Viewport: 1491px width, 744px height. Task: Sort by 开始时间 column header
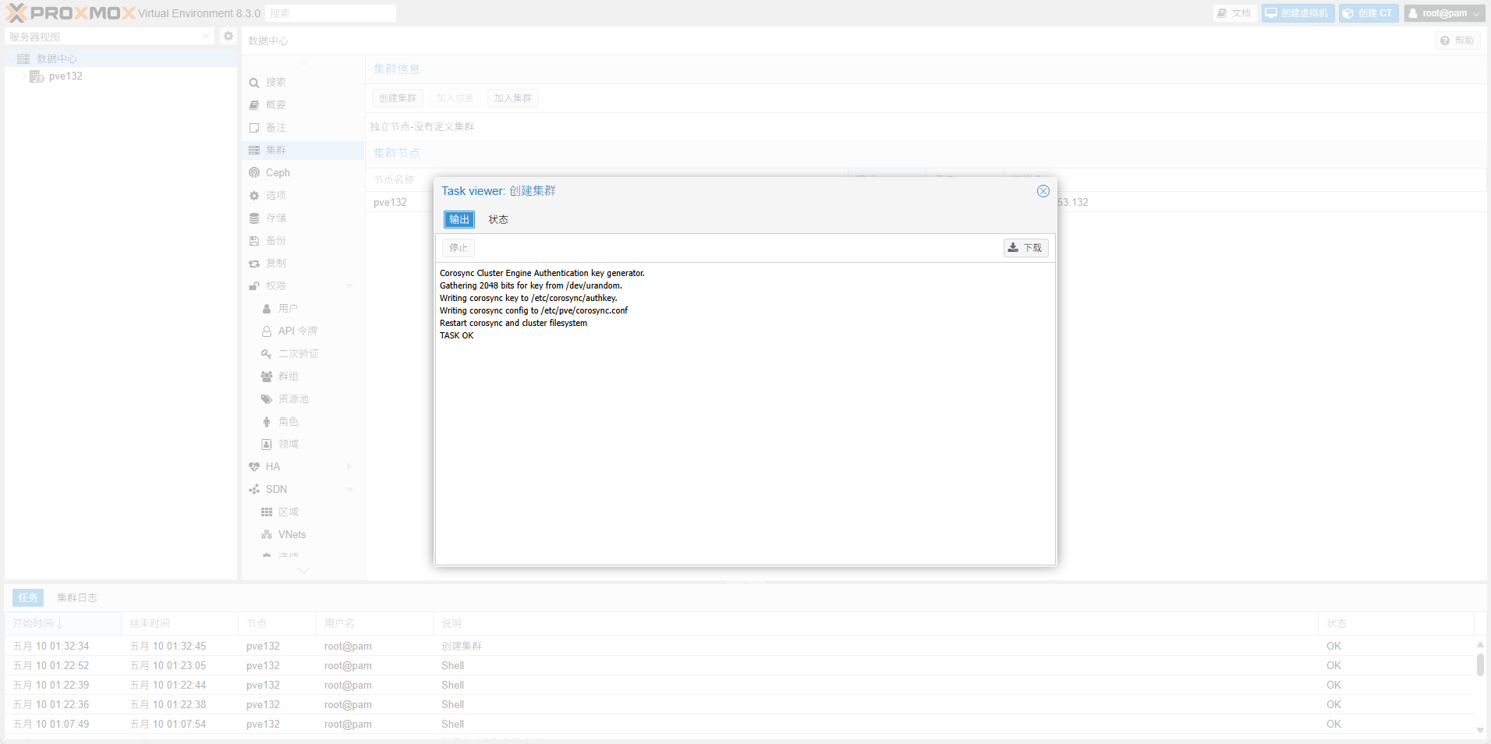click(62, 623)
